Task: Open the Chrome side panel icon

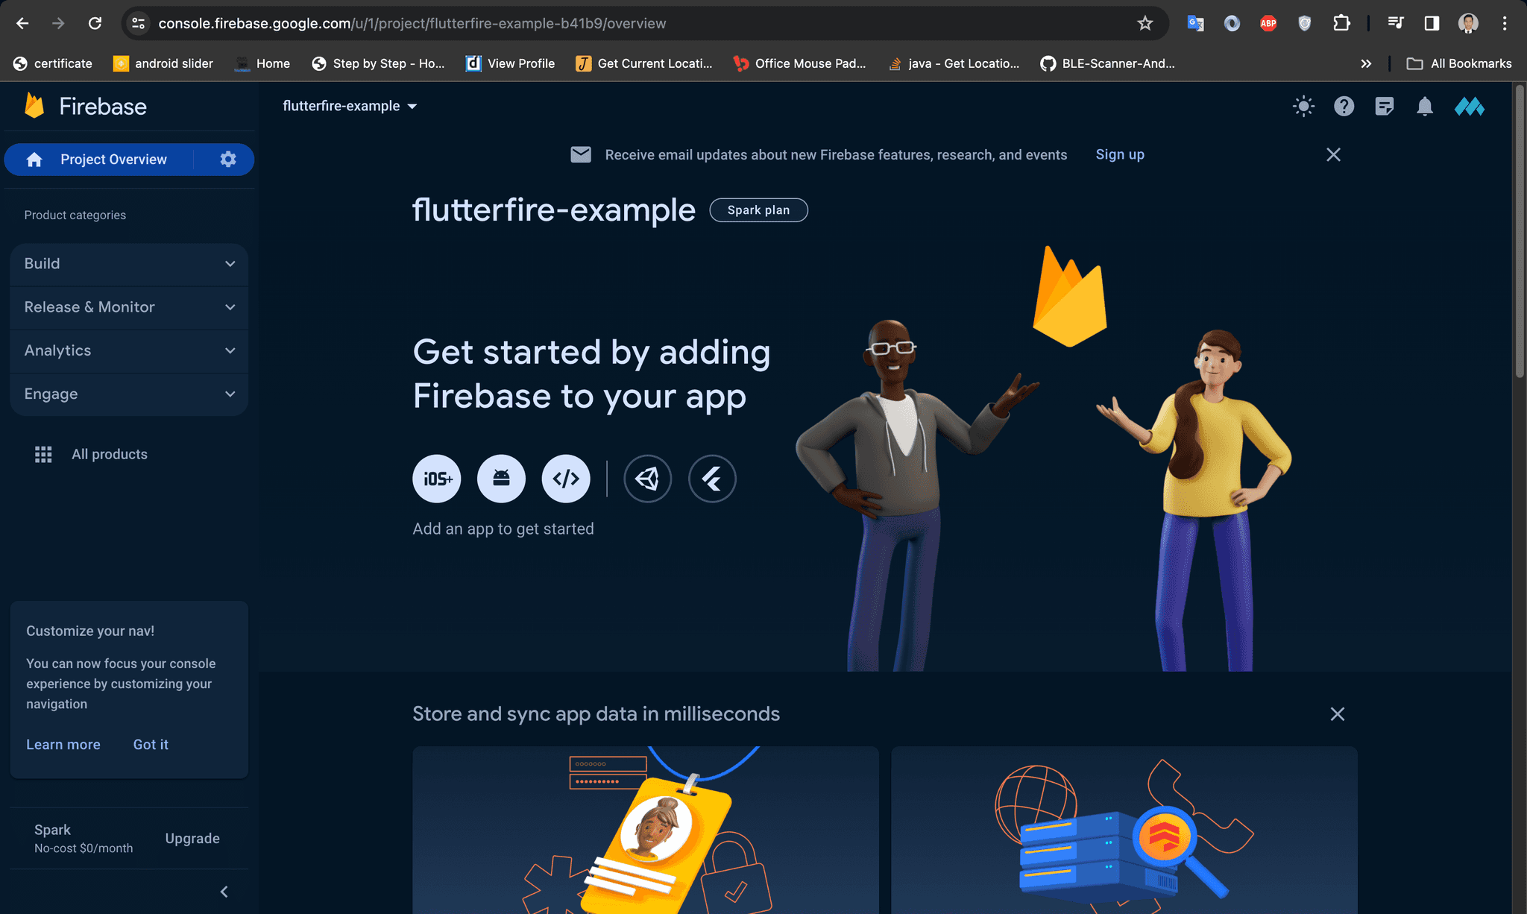Action: click(1432, 24)
